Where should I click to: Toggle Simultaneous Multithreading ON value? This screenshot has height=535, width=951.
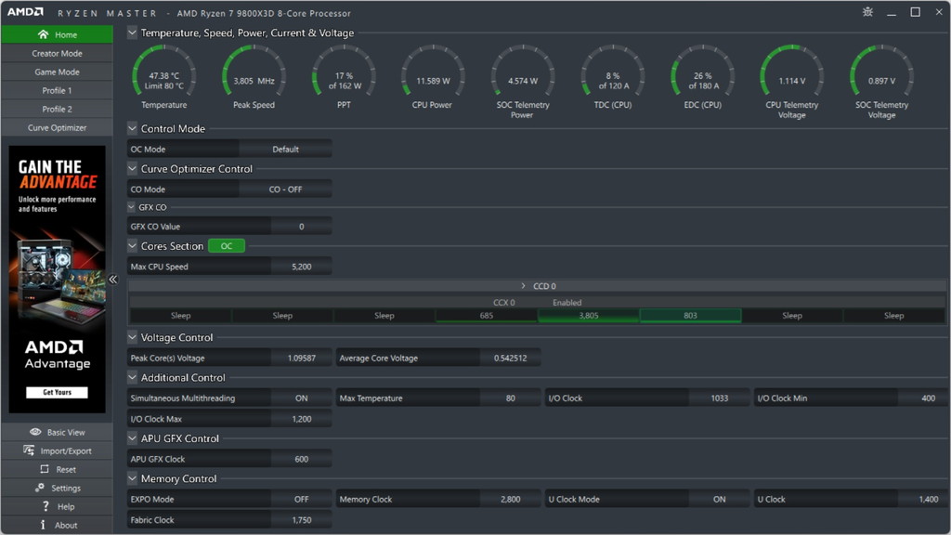point(302,398)
